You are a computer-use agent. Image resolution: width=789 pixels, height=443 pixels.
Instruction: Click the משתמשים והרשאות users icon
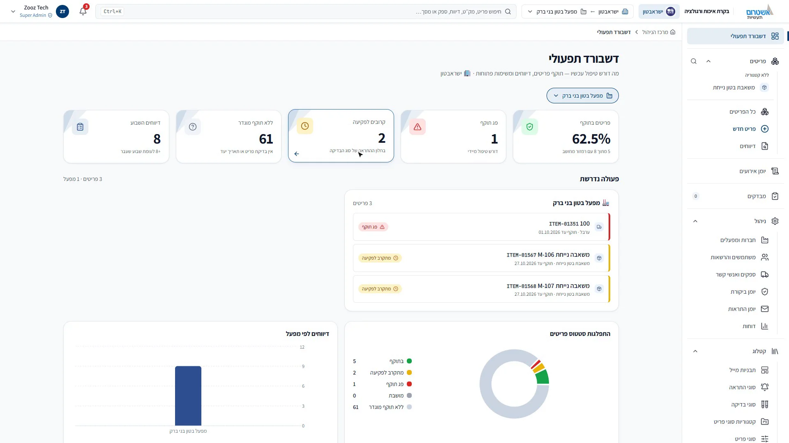click(x=765, y=257)
